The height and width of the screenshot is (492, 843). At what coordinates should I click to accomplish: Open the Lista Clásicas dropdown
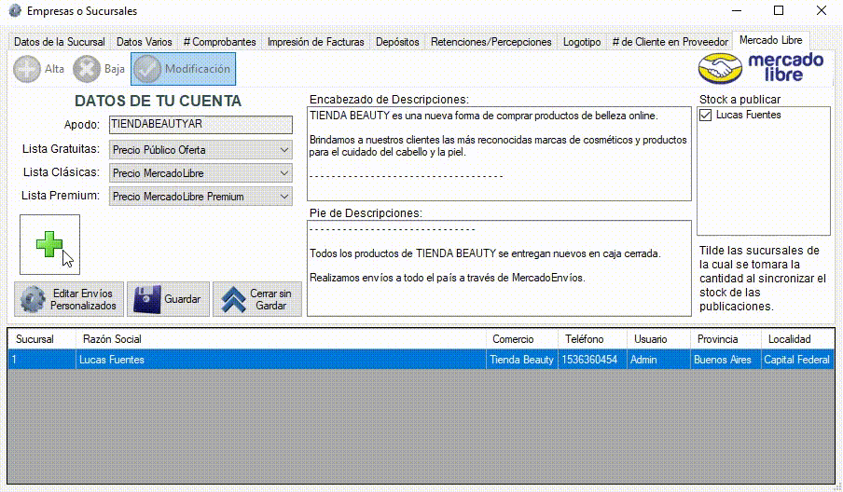200,173
